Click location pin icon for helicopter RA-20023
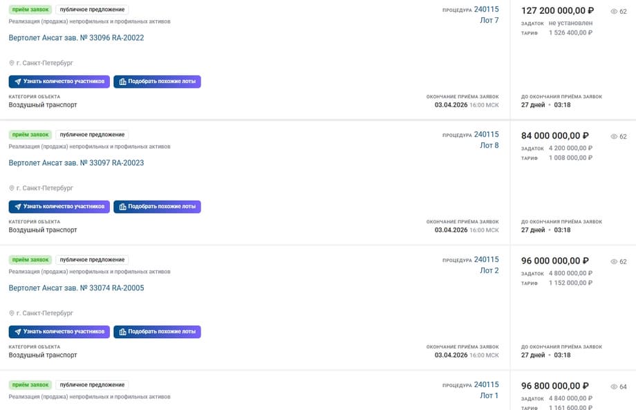 (12, 188)
